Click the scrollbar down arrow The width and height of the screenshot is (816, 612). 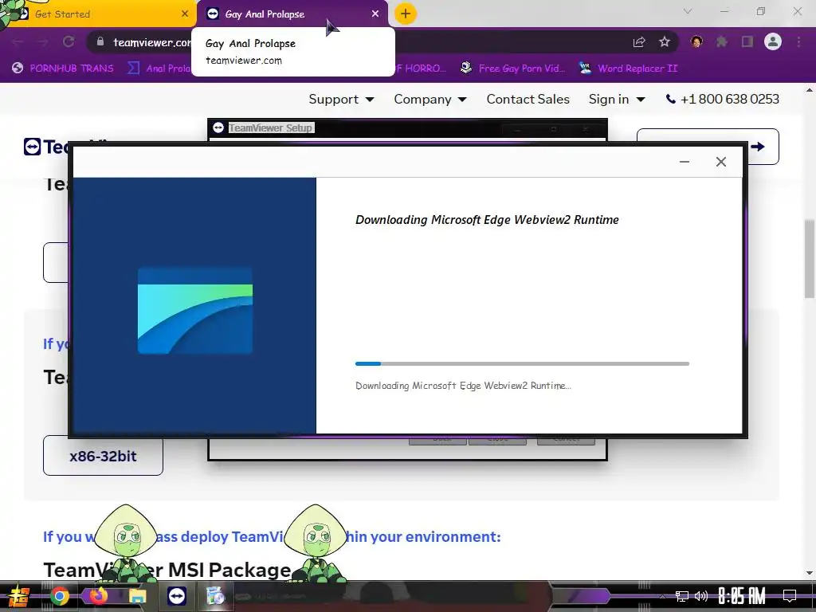(x=810, y=573)
